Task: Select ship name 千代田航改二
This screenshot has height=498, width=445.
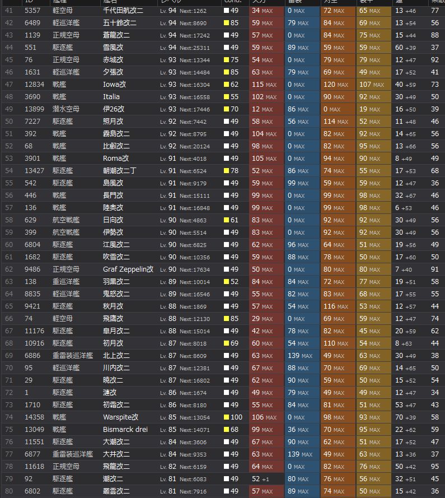Action: tap(123, 11)
